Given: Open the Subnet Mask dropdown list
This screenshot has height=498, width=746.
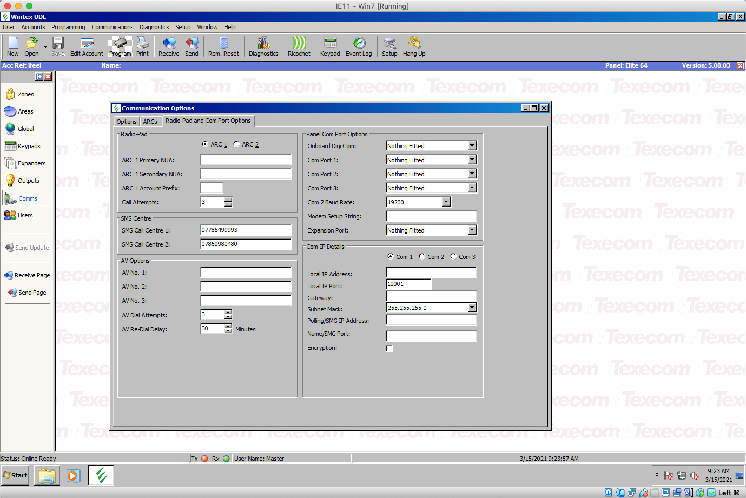Looking at the screenshot, I should click(473, 307).
